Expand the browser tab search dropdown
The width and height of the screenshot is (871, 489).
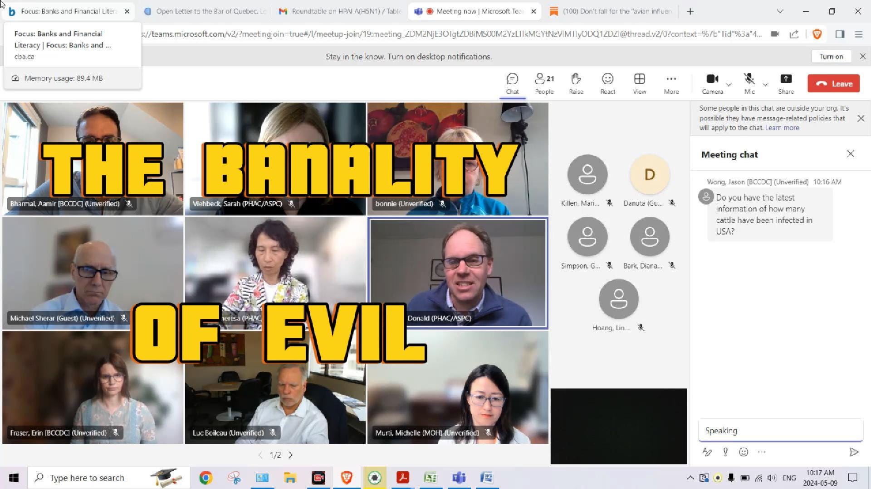click(780, 11)
